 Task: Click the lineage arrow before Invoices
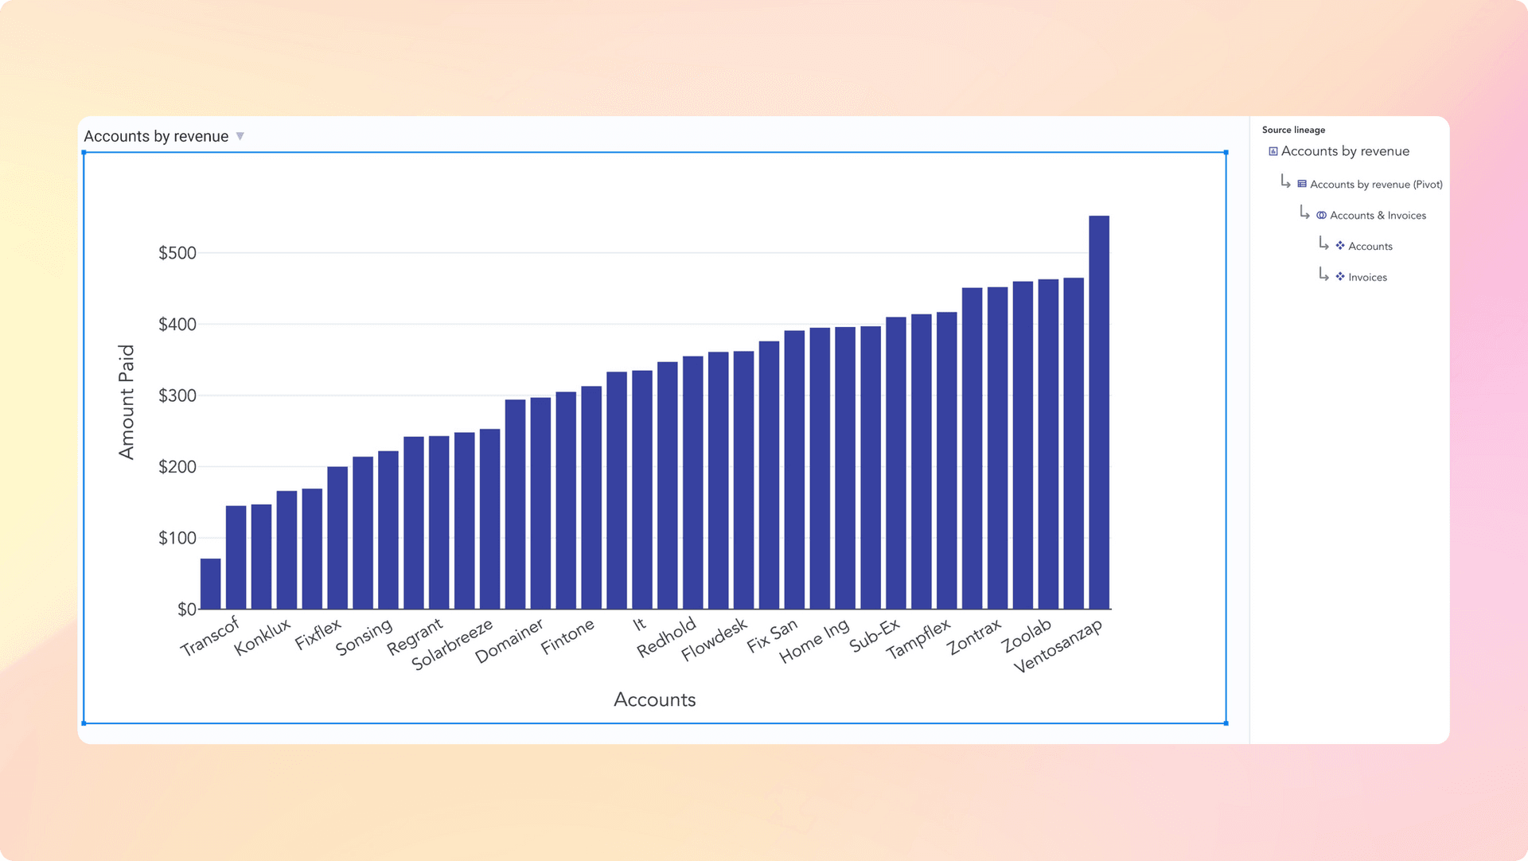(x=1323, y=275)
